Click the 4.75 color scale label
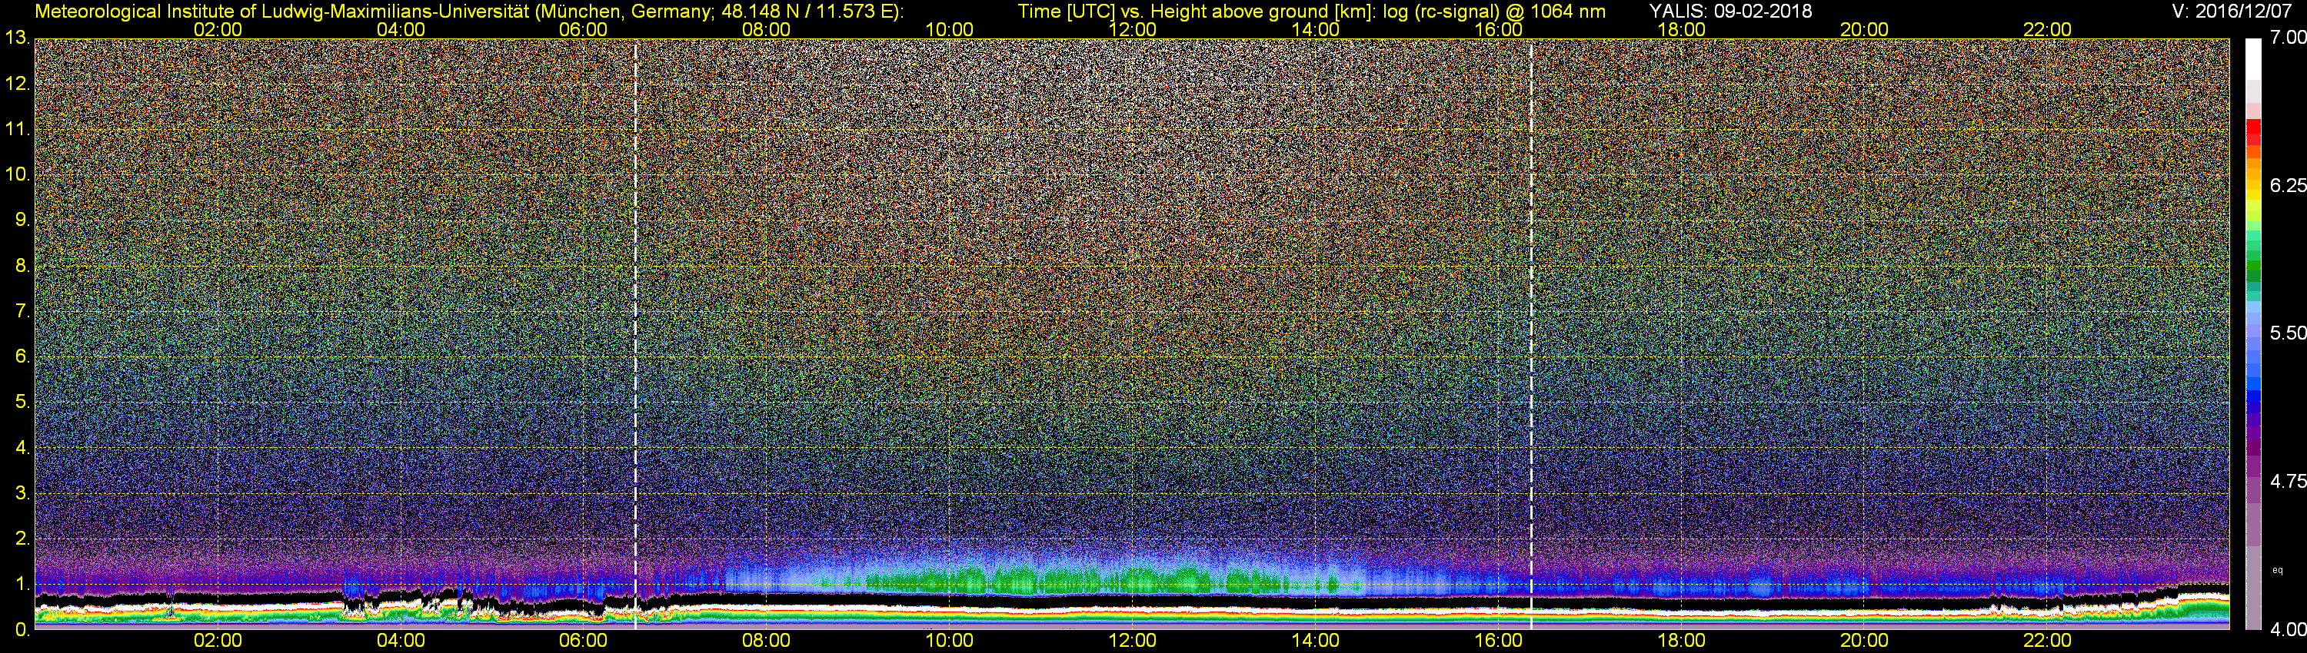This screenshot has width=2307, height=653. [x=2287, y=481]
